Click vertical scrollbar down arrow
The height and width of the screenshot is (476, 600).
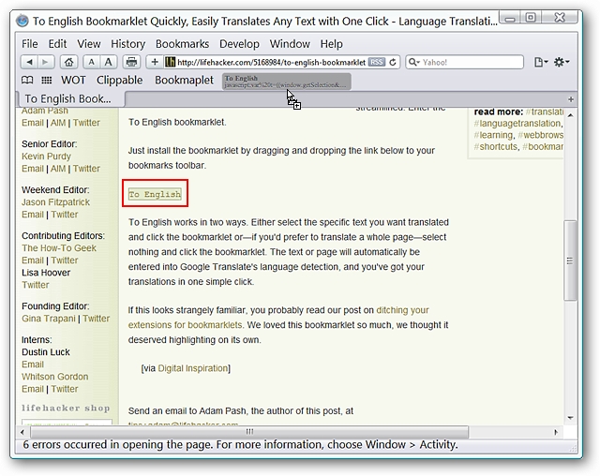570,418
